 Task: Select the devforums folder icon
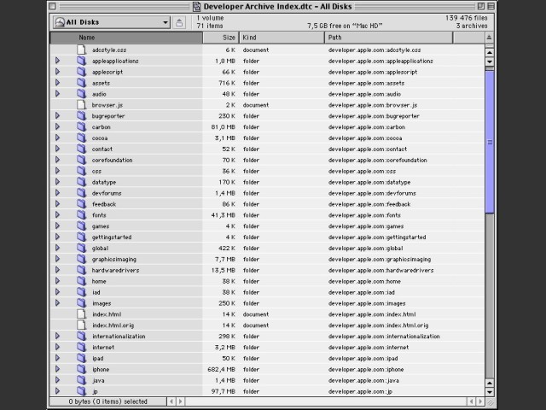tap(82, 193)
